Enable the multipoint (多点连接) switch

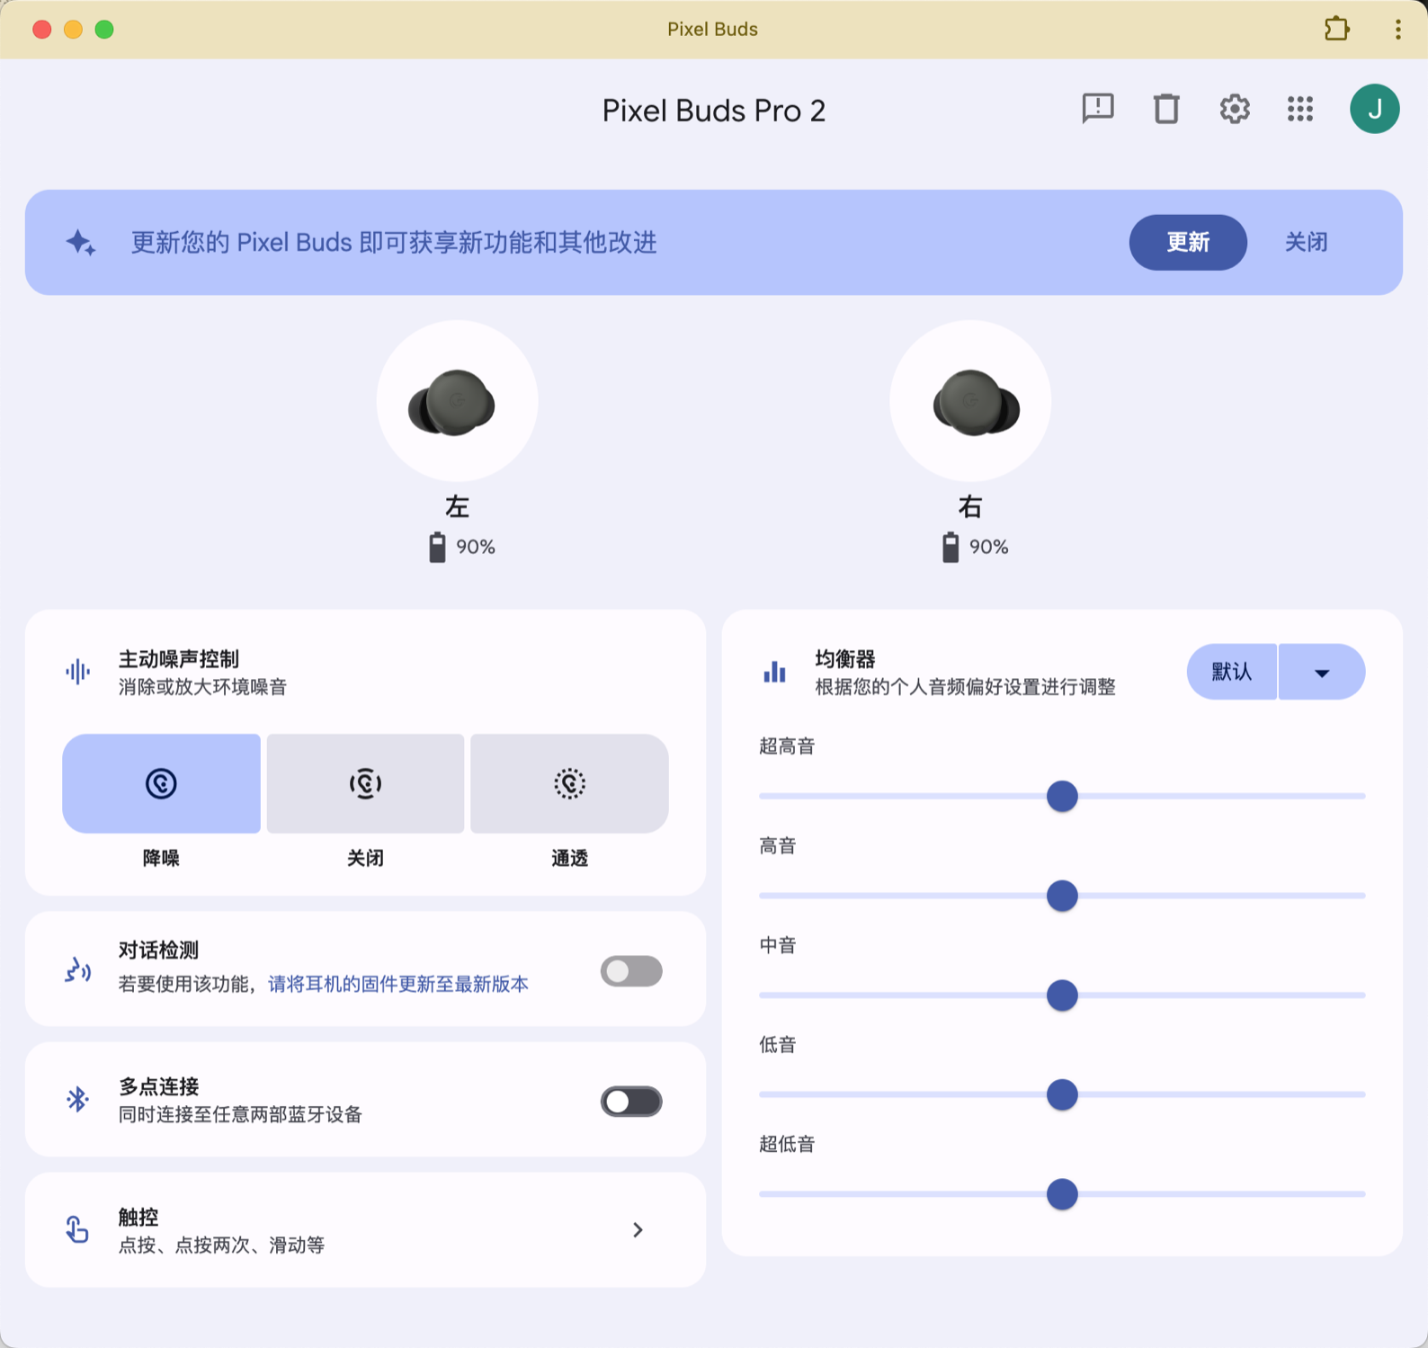[x=631, y=1102]
